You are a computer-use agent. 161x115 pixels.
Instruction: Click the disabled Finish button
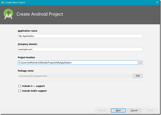pyautogui.click(x=150, y=110)
